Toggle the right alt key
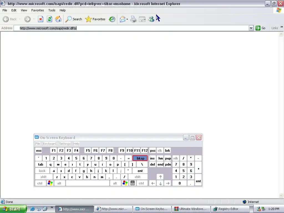The image size is (284, 213). tap(115, 183)
